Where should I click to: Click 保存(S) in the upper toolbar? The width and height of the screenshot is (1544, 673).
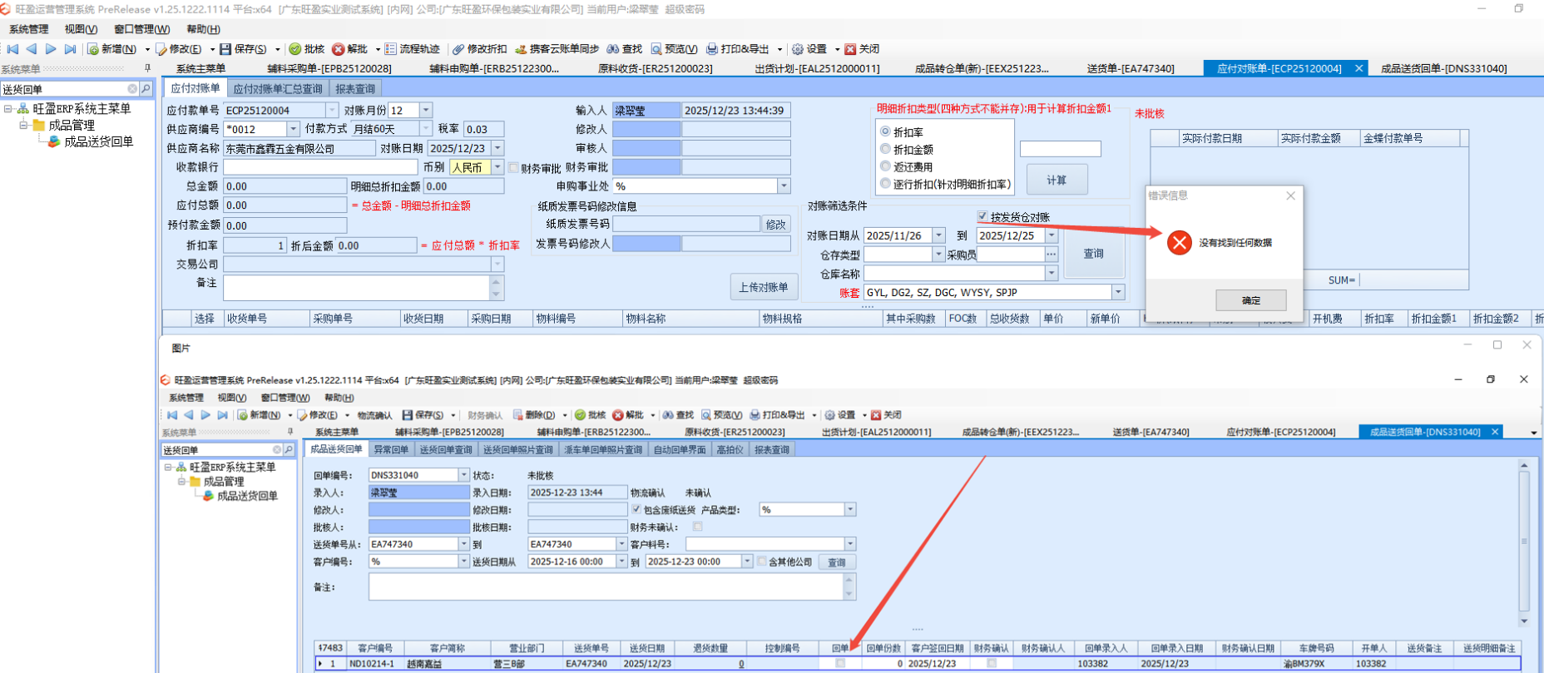pyautogui.click(x=243, y=49)
